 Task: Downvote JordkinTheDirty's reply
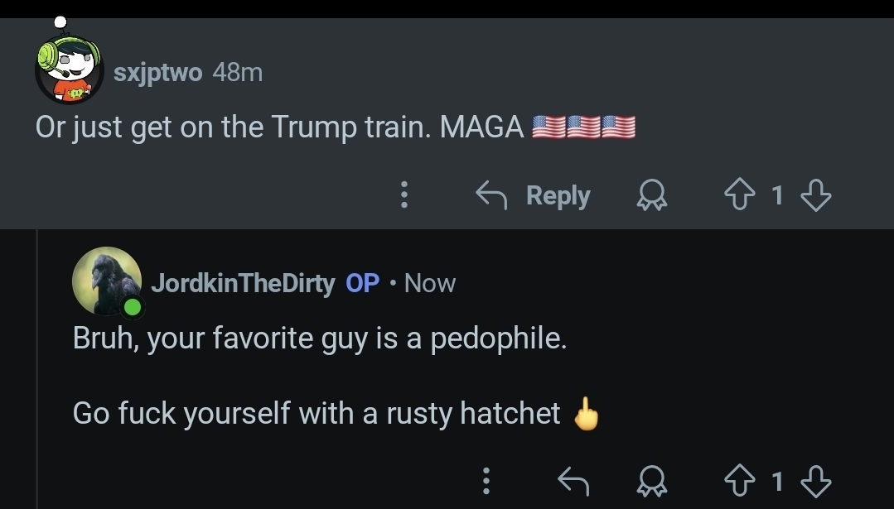point(816,480)
